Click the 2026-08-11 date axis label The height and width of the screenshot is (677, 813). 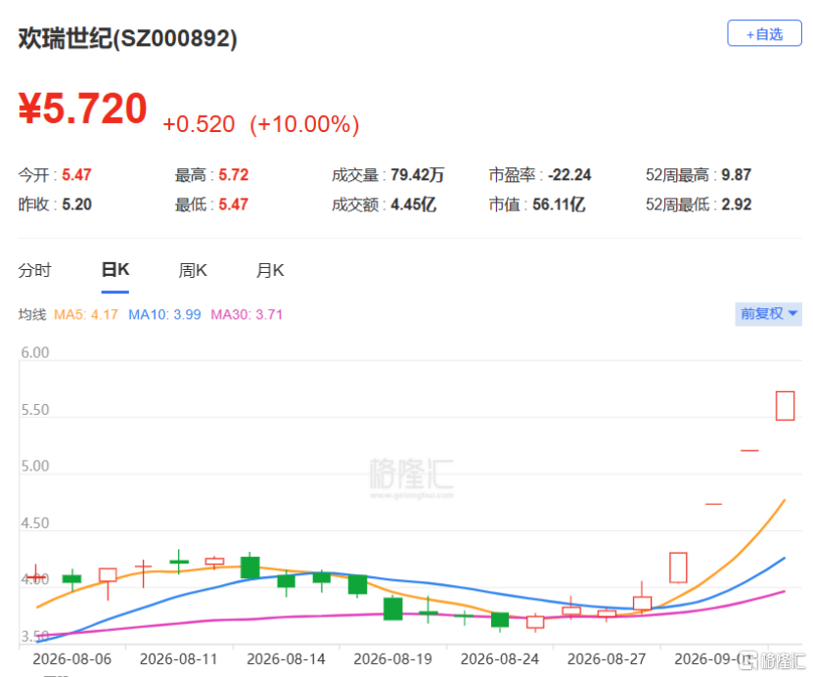pos(179,658)
